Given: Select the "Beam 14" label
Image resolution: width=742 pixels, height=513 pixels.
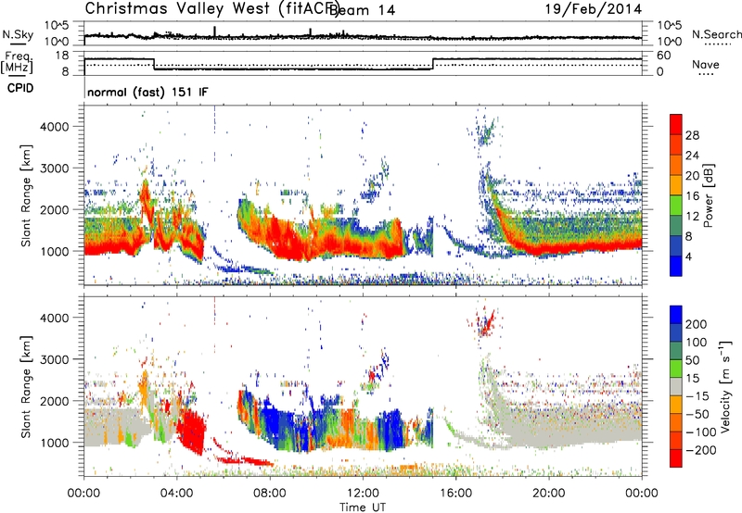Looking at the screenshot, I should (362, 10).
